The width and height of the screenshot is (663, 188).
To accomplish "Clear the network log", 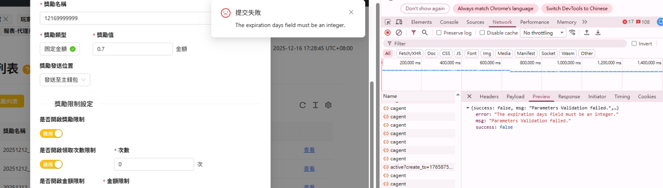I will 399,33.
